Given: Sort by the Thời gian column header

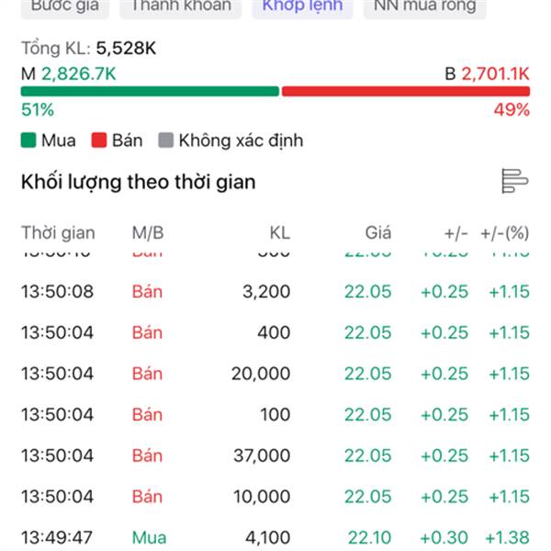Looking at the screenshot, I should (x=59, y=232).
